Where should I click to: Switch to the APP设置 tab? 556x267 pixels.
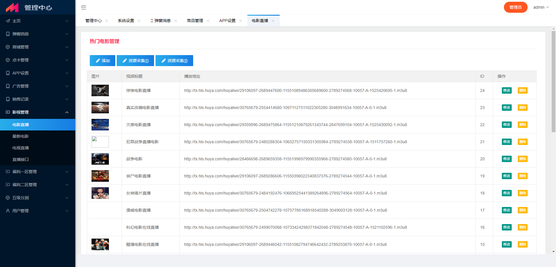click(227, 21)
